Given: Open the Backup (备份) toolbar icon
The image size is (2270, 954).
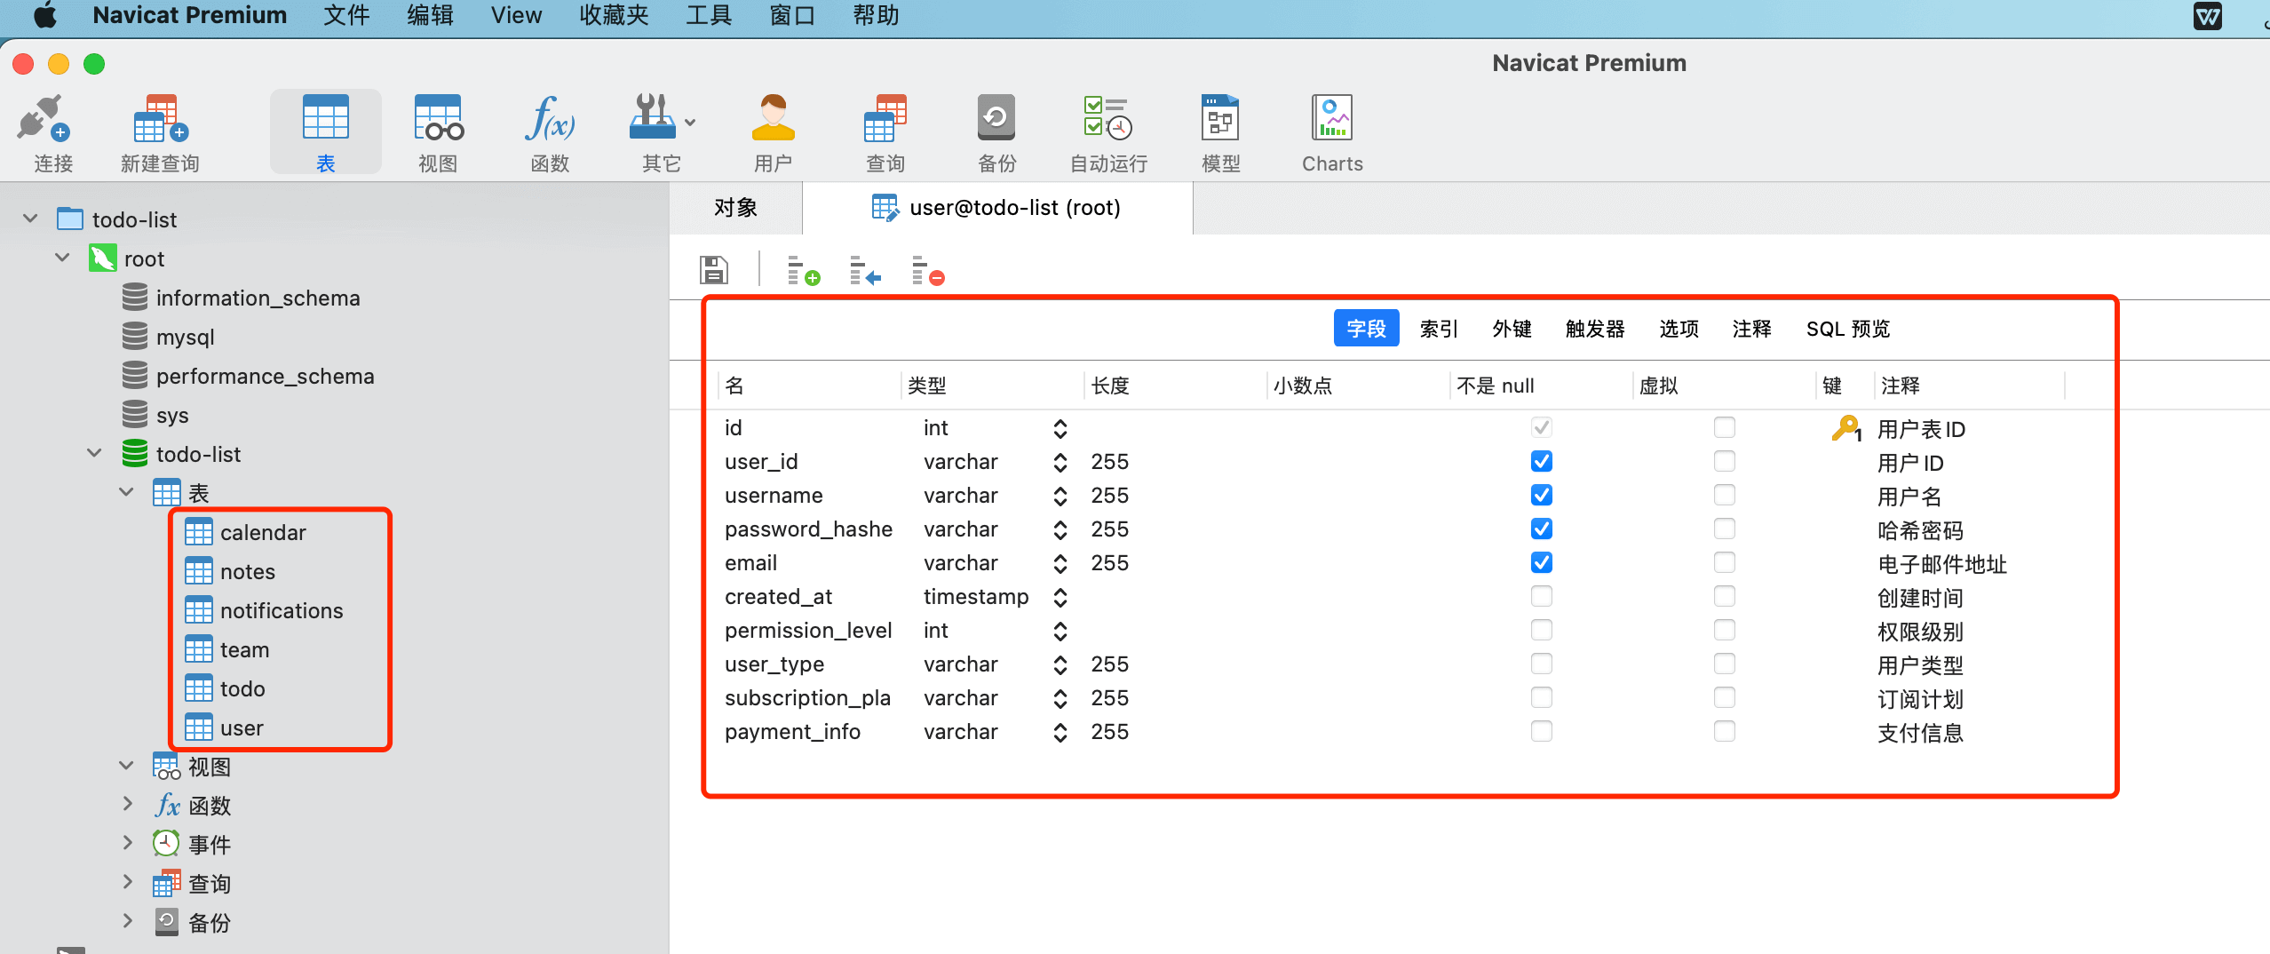Looking at the screenshot, I should click(996, 120).
